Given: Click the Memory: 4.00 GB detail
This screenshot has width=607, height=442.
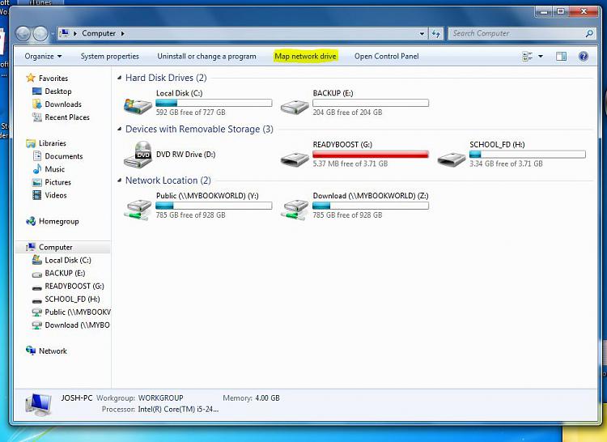Looking at the screenshot, I should point(251,397).
